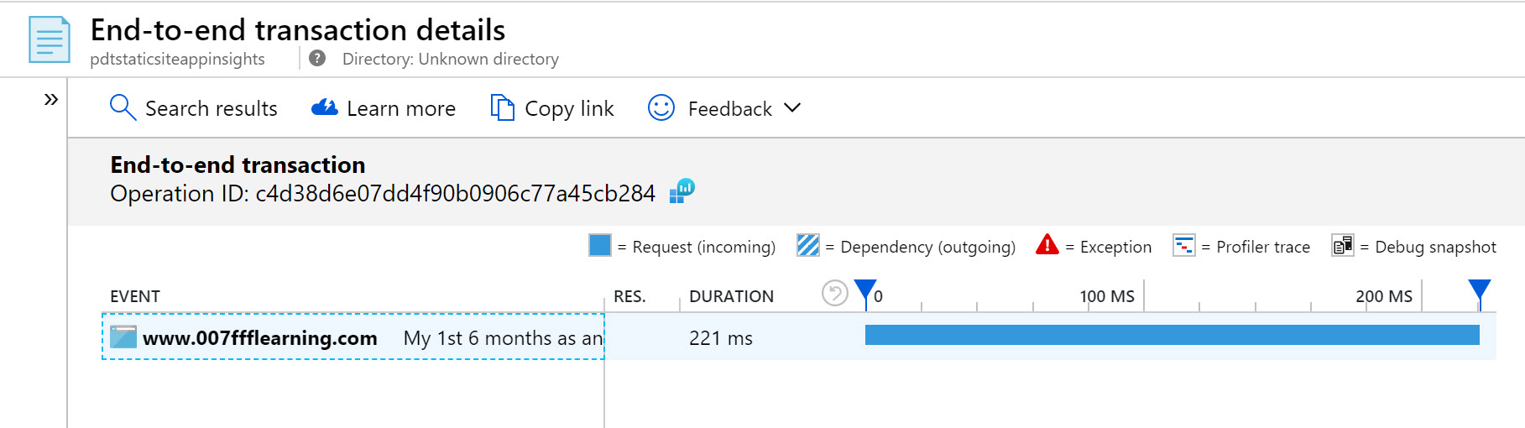Open the Feedback dropdown arrow
The height and width of the screenshot is (428, 1525).
point(792,108)
